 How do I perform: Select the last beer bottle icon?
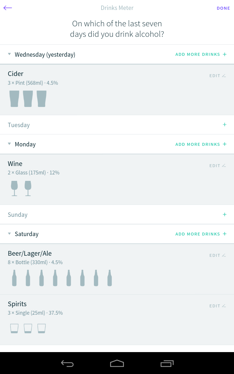tap(109, 278)
